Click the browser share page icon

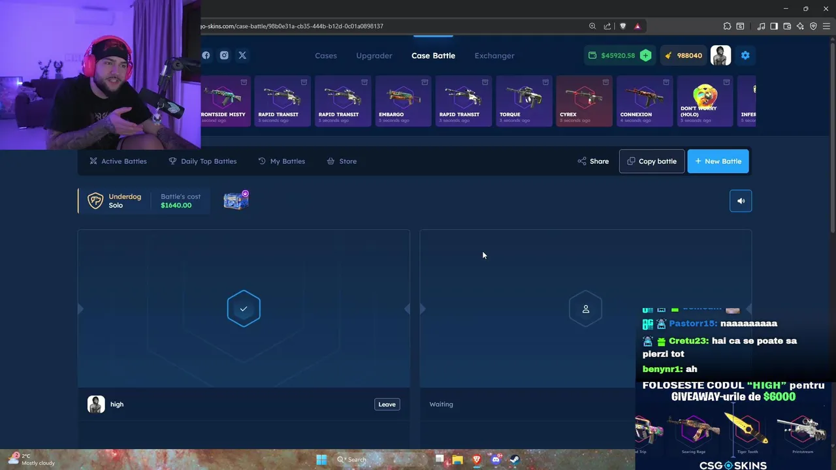607,26
